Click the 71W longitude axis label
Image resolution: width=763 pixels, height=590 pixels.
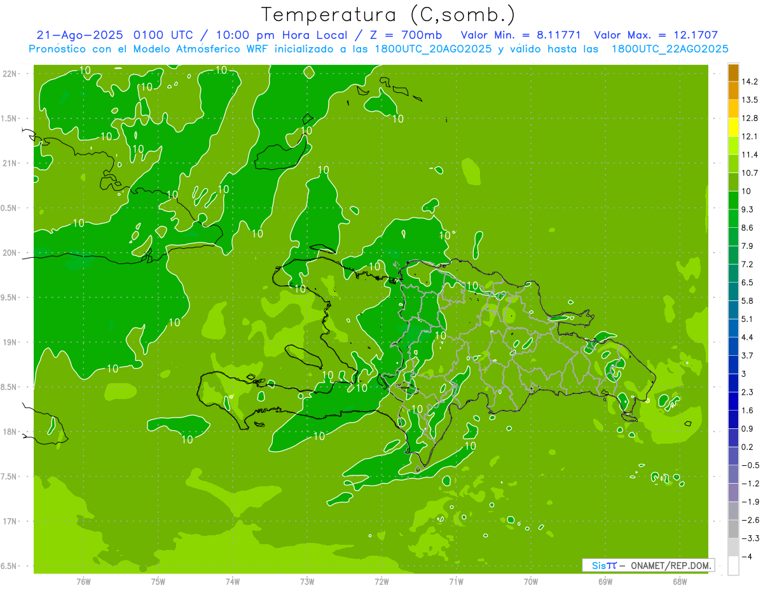point(456,581)
